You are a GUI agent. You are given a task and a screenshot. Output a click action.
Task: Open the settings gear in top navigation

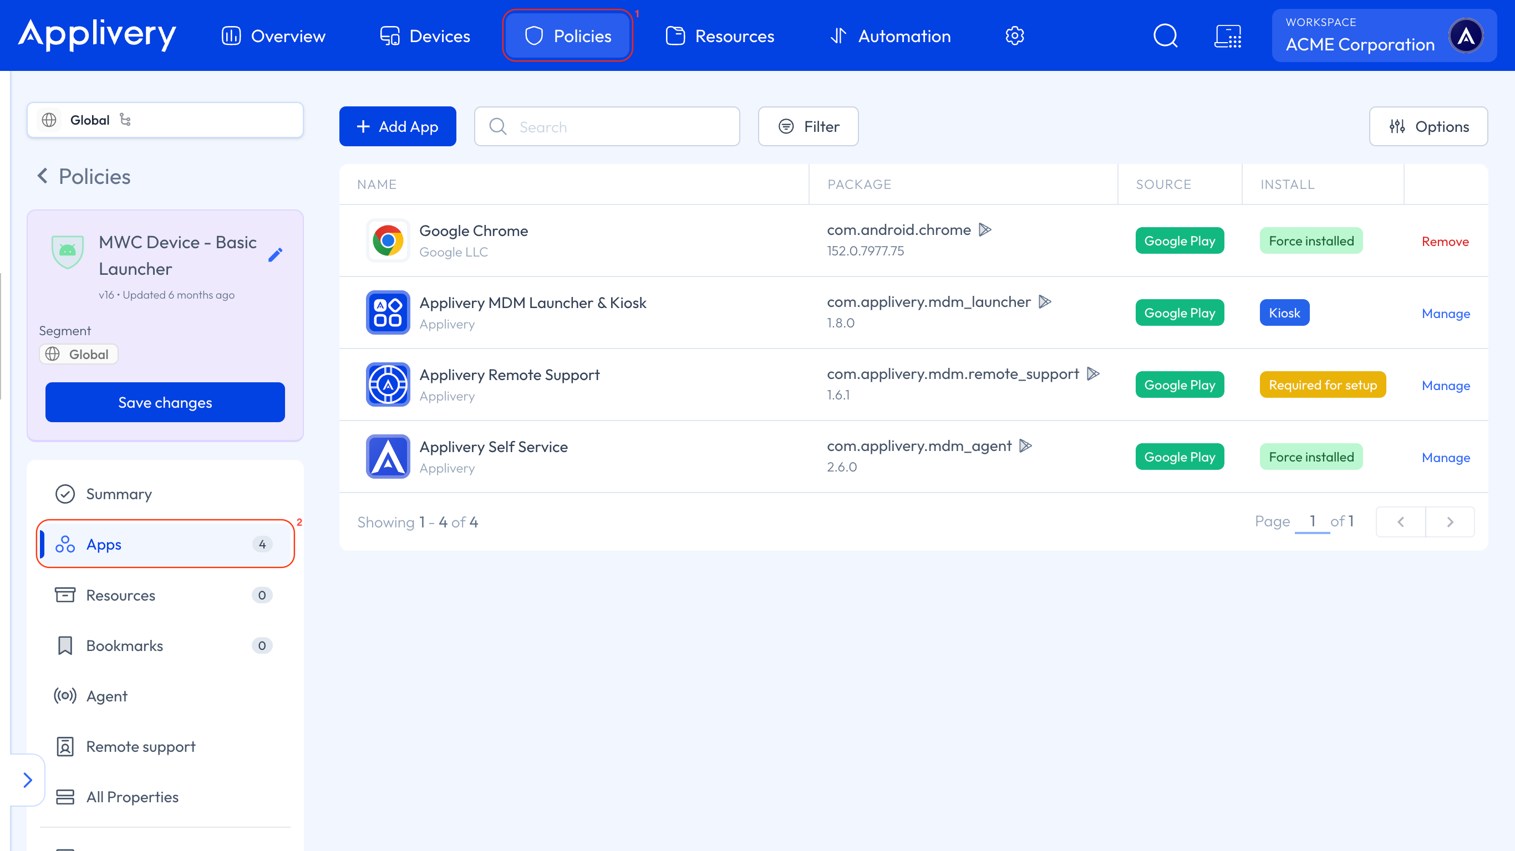pos(1014,36)
